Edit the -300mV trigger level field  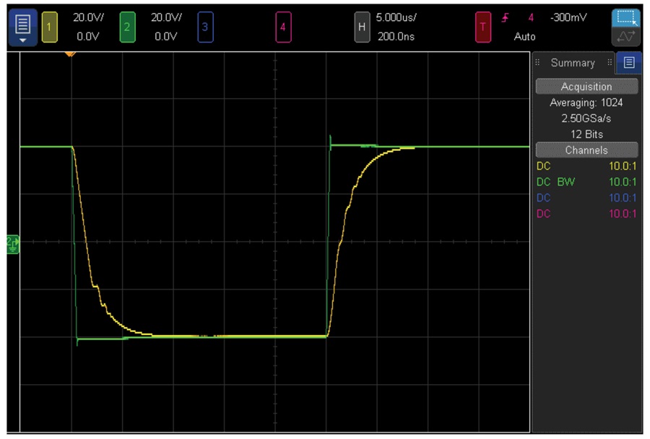[x=568, y=17]
